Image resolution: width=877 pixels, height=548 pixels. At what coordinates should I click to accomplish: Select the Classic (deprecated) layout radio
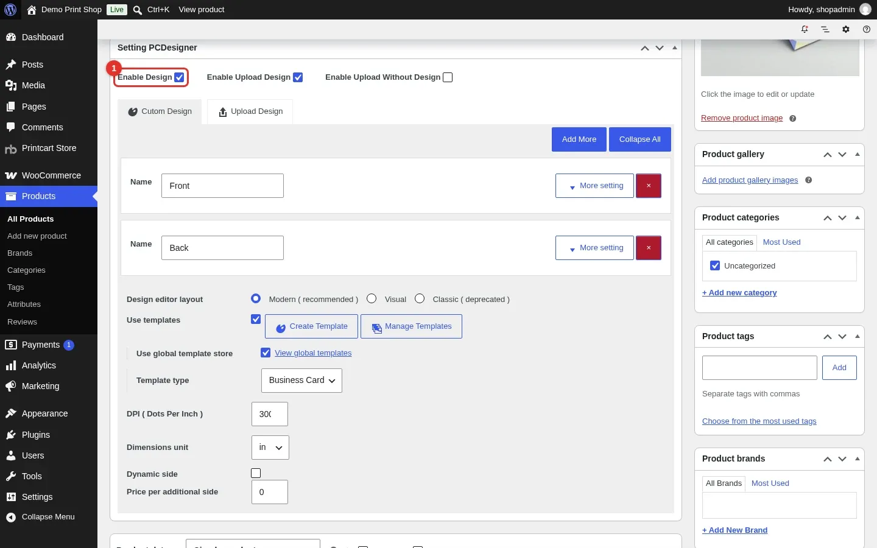420,298
